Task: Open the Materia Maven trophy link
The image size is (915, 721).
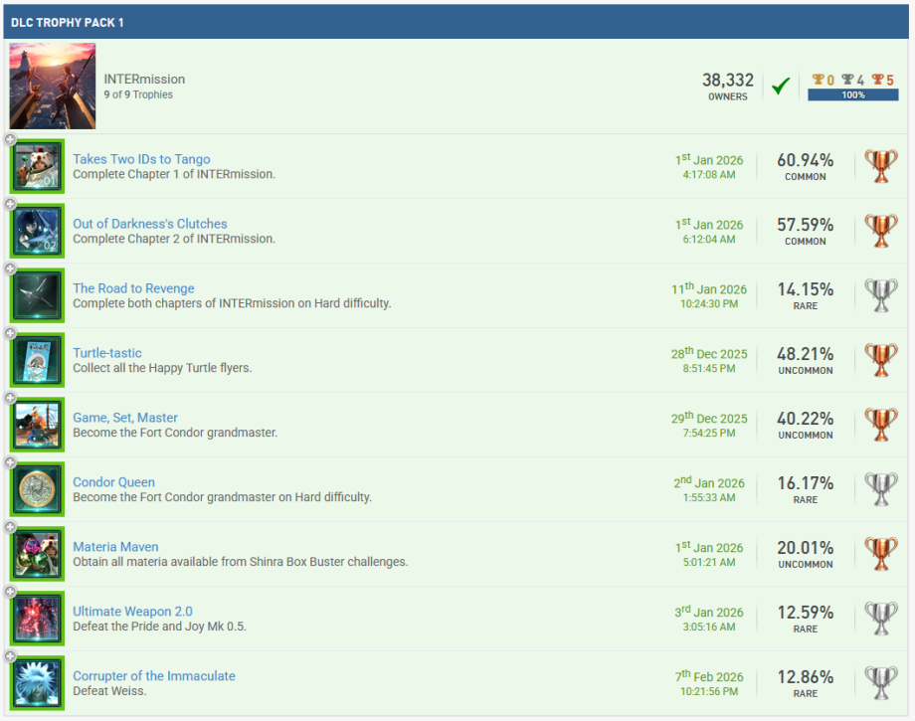Action: [115, 547]
